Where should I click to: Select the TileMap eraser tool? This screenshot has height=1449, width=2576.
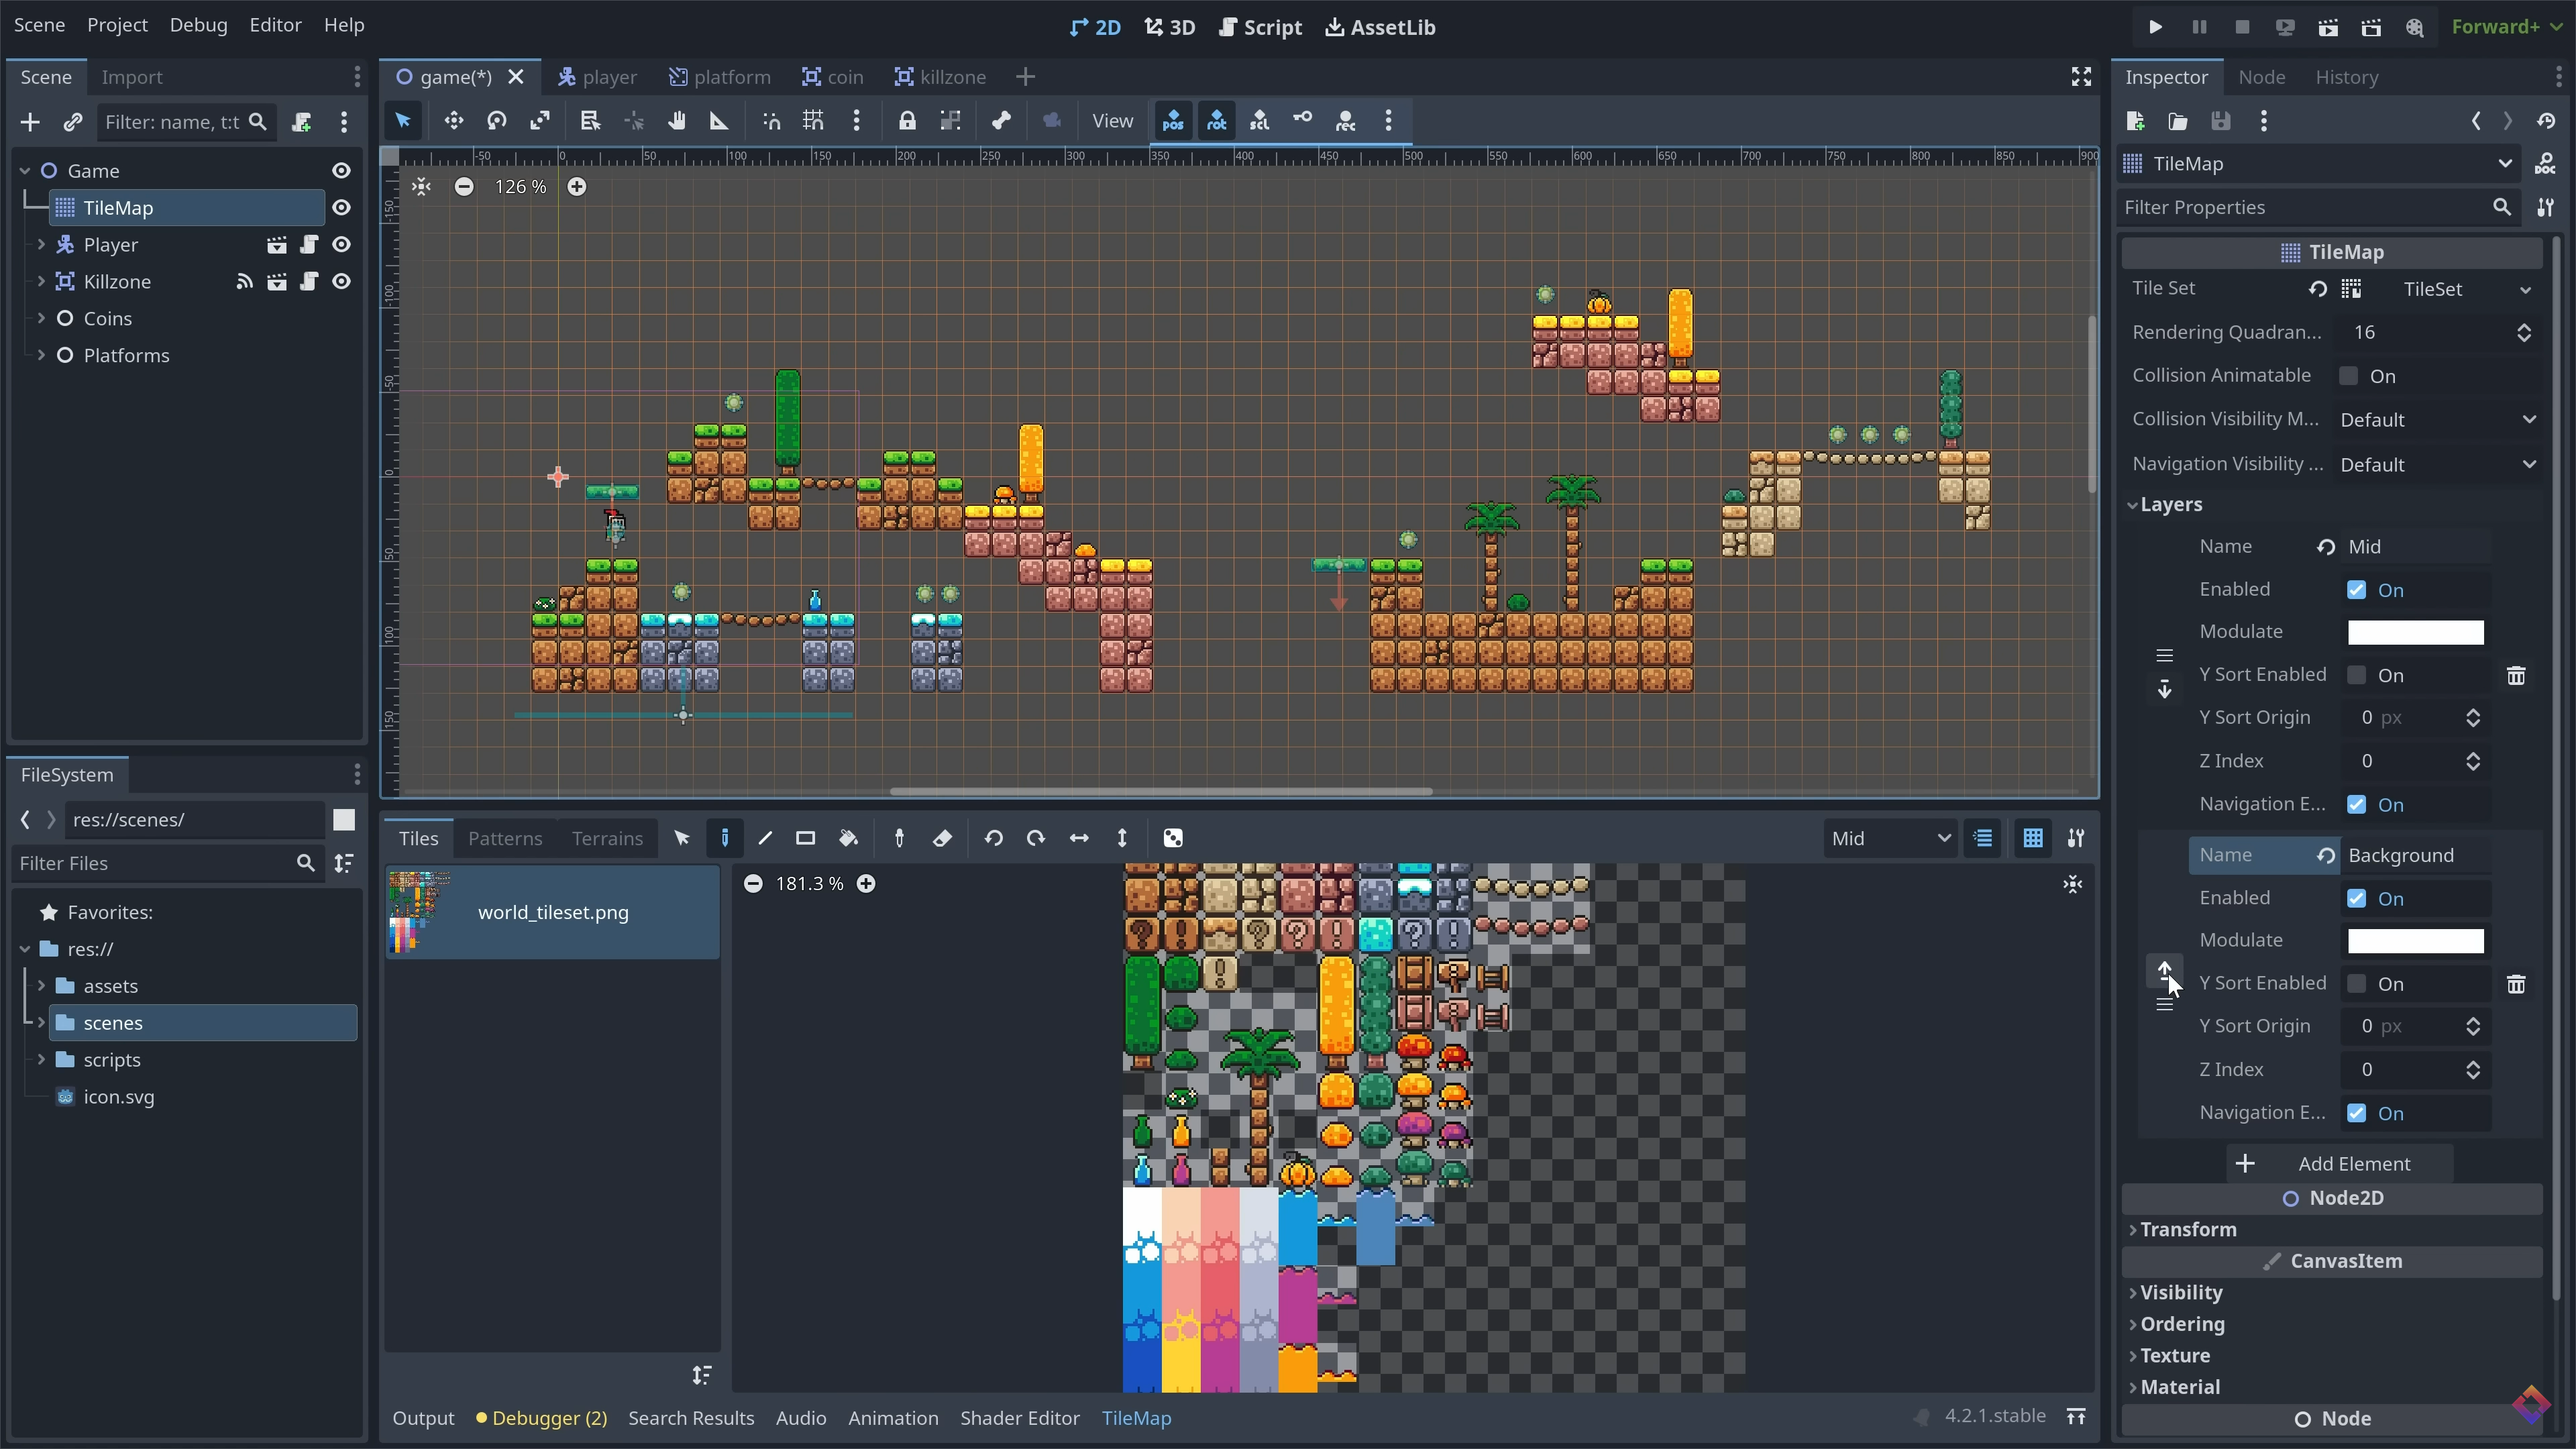coord(942,838)
